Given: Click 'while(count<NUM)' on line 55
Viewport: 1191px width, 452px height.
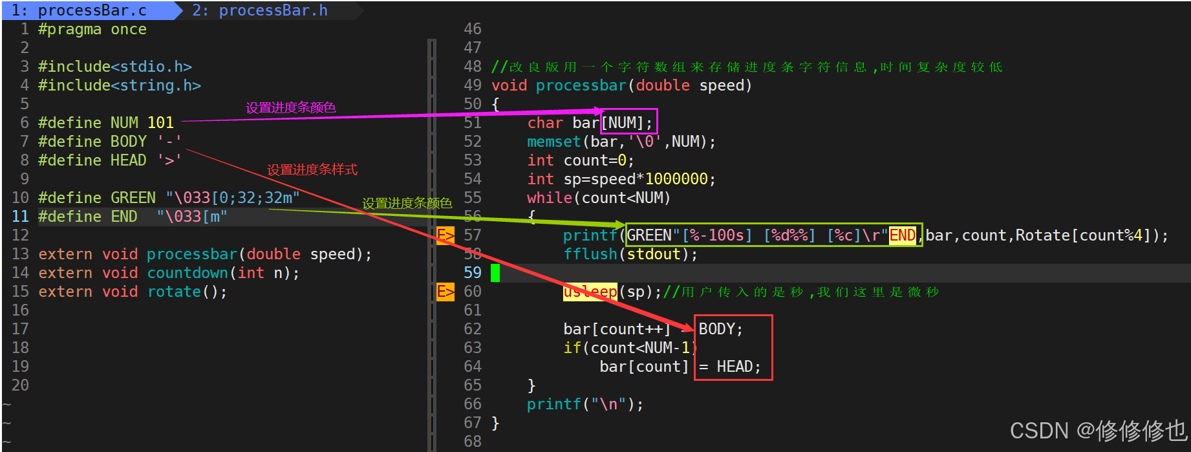Looking at the screenshot, I should pyautogui.click(x=599, y=198).
